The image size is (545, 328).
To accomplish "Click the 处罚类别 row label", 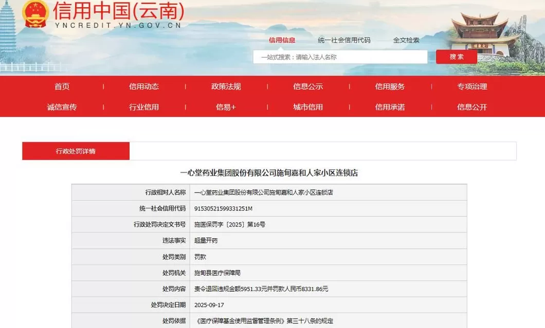I will pyautogui.click(x=174, y=257).
